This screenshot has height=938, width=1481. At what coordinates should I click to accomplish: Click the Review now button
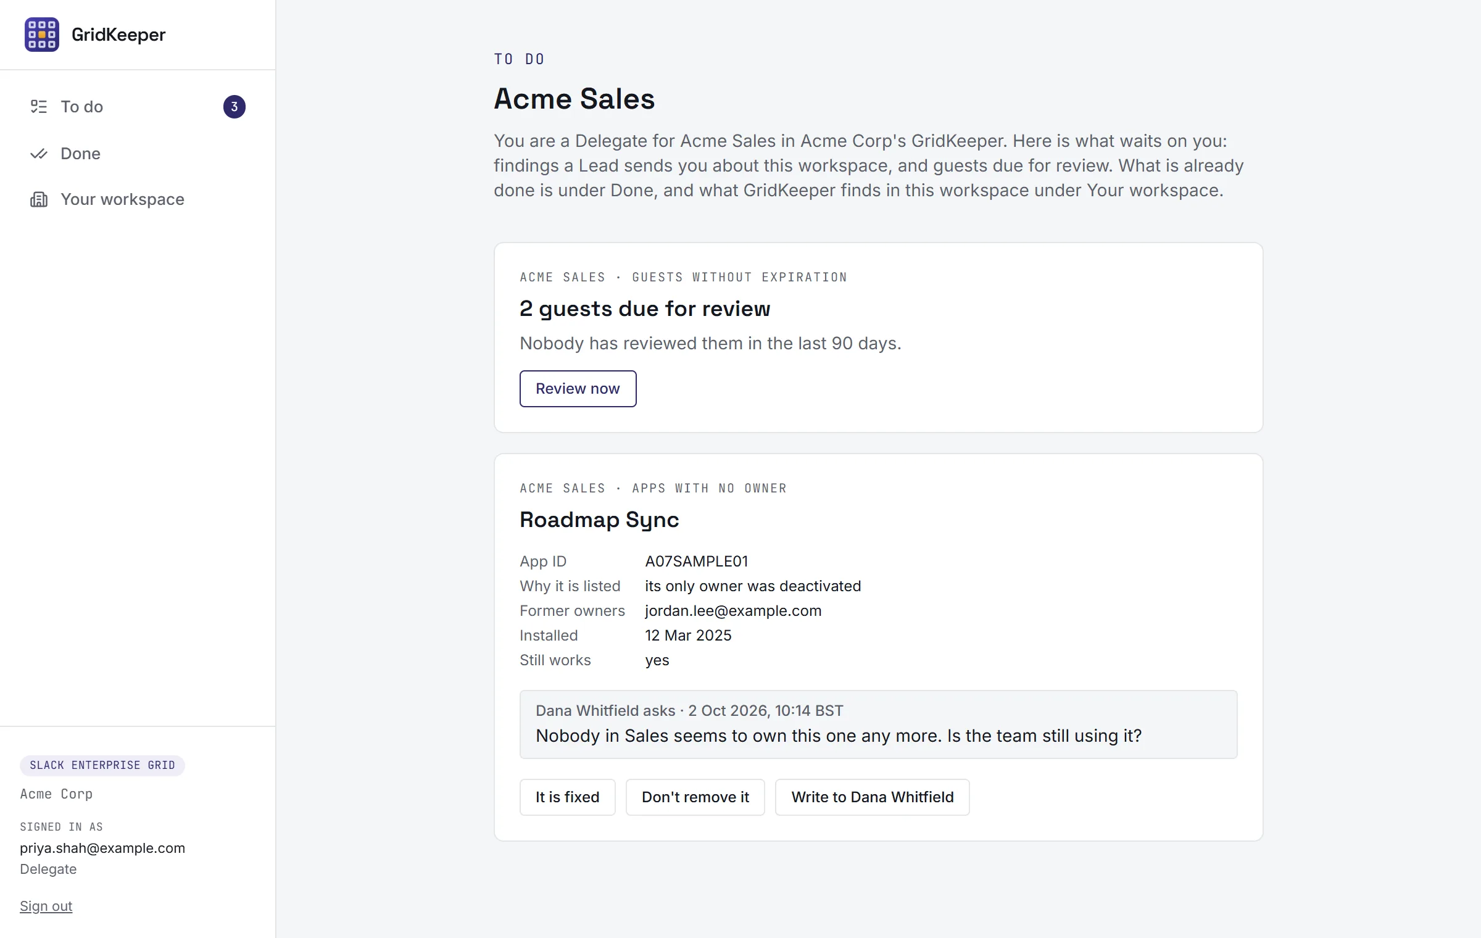(x=578, y=389)
